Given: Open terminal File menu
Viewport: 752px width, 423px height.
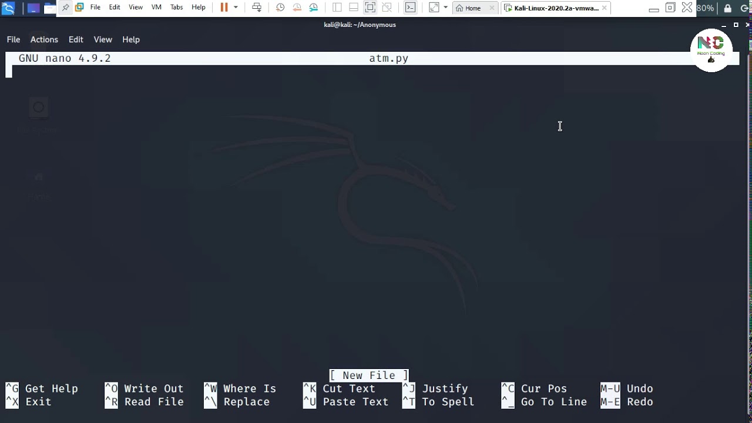Looking at the screenshot, I should [x=14, y=39].
